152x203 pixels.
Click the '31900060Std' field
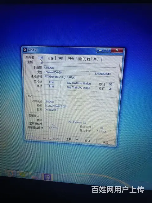pos(103,74)
